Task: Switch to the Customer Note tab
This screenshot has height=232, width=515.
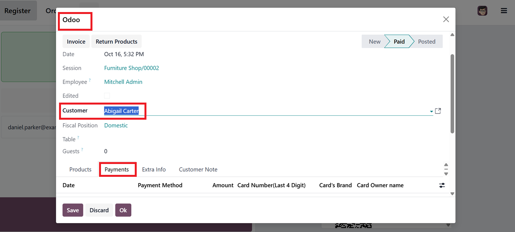Action: tap(198, 169)
